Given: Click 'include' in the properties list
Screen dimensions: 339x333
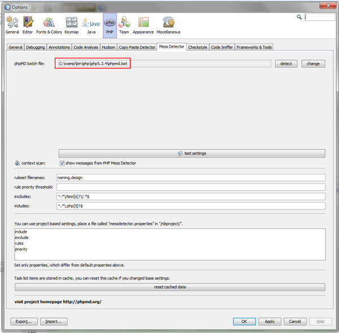Looking at the screenshot, I should coord(21,232).
